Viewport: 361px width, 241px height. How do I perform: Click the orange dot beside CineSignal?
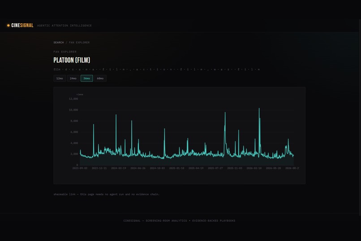[x=9, y=26]
